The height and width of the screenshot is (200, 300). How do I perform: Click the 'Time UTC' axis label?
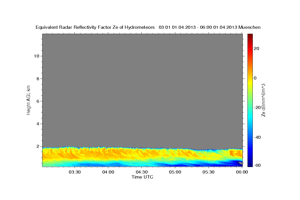point(142,177)
